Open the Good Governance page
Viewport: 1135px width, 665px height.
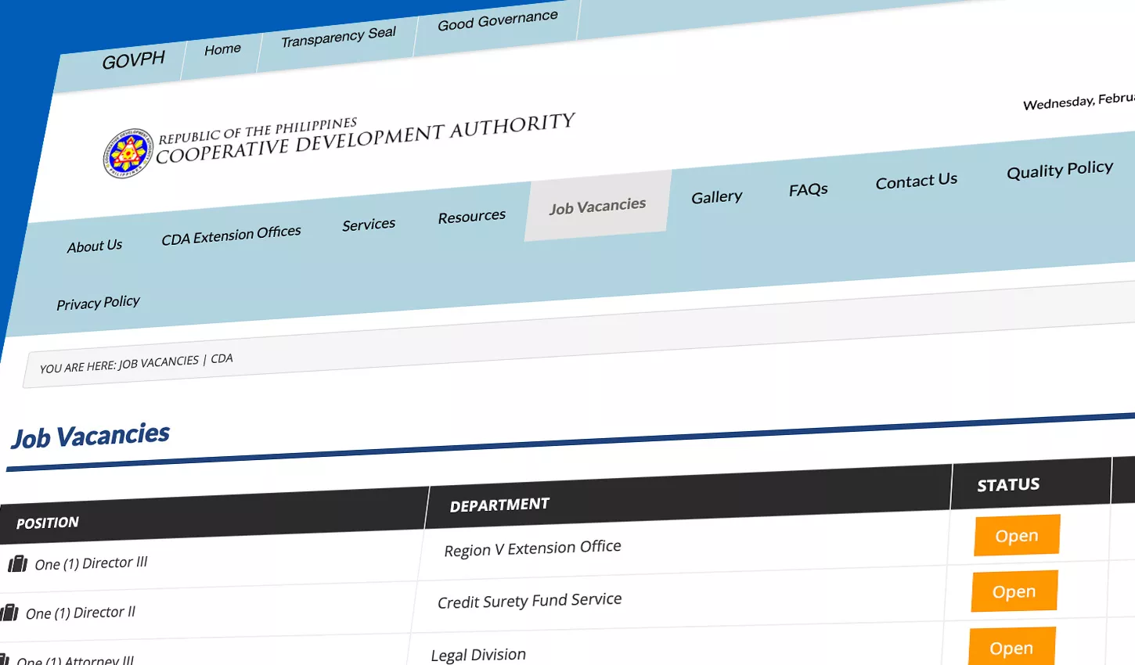497,17
